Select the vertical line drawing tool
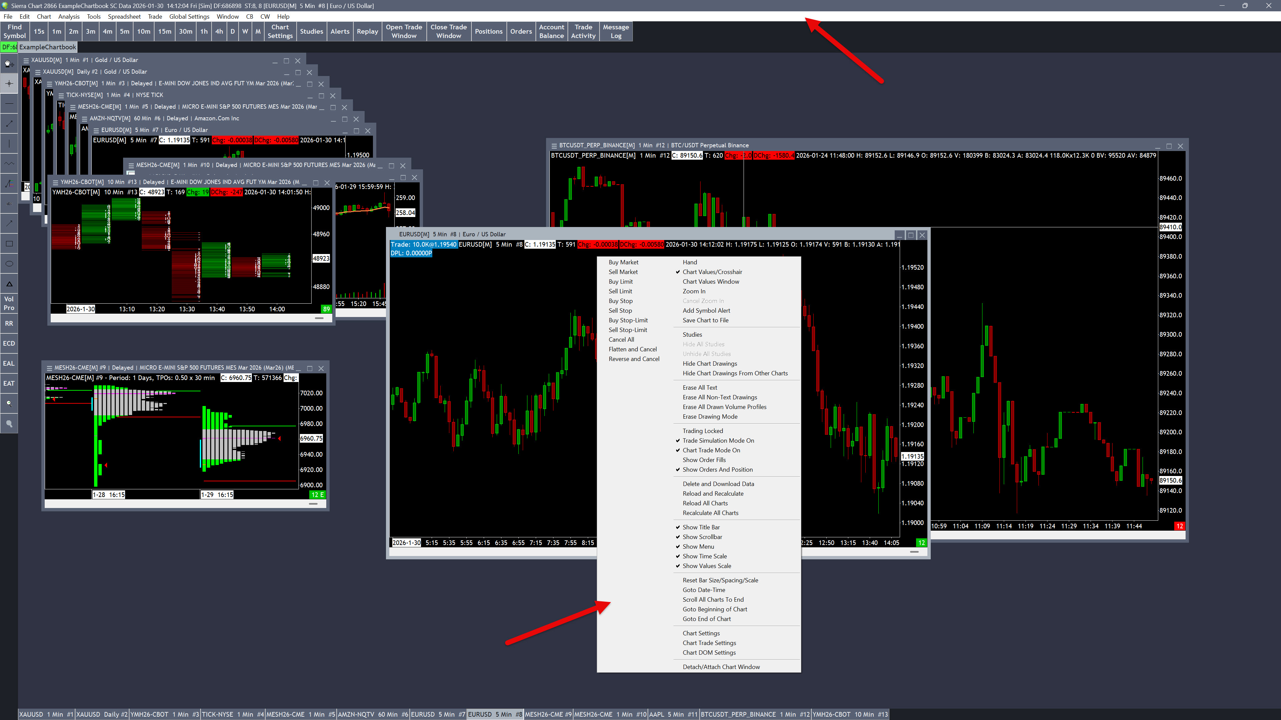 [9, 144]
